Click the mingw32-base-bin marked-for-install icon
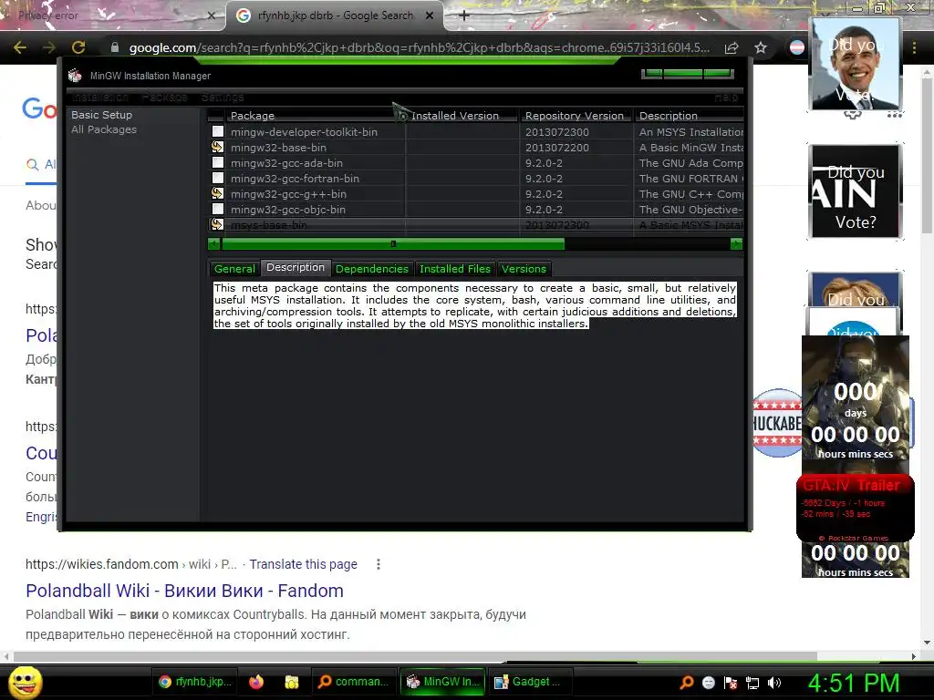This screenshot has width=934, height=700. pos(217,147)
